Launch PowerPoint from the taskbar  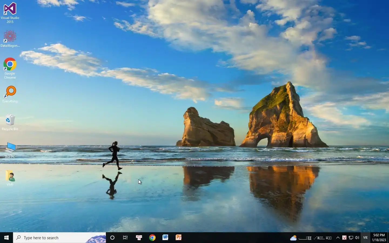pyautogui.click(x=179, y=238)
